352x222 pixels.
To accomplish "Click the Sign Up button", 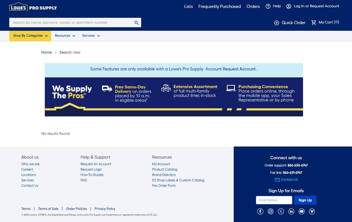I will [305, 200].
